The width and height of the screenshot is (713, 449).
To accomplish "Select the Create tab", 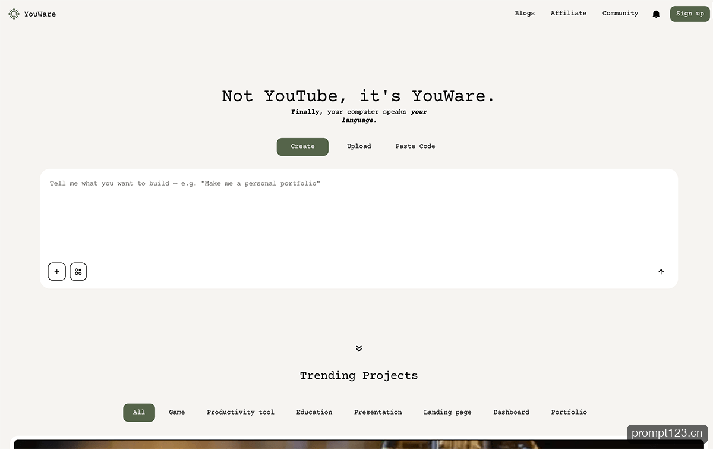I will click(302, 146).
